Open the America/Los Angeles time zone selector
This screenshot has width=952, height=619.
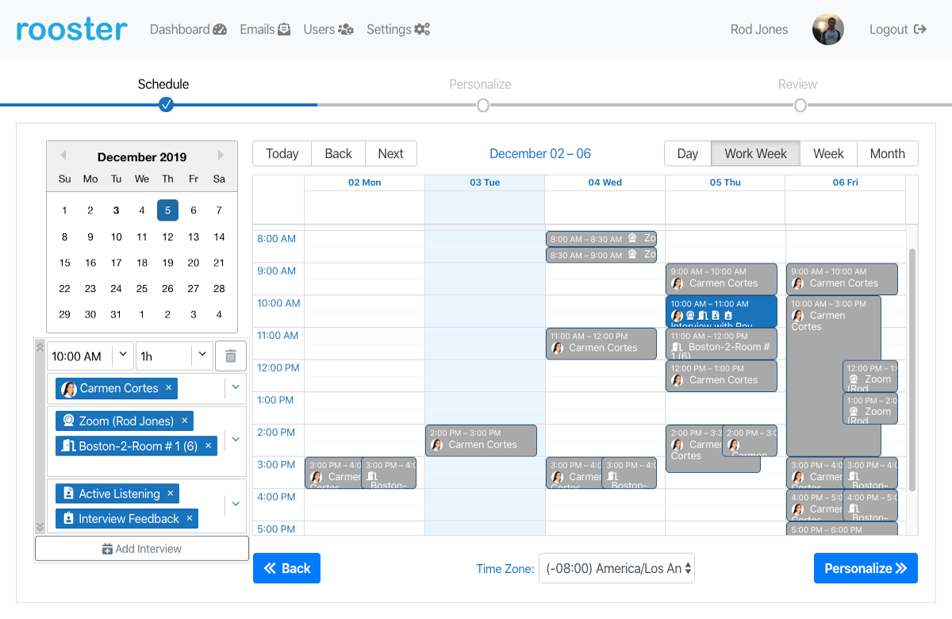pyautogui.click(x=617, y=568)
